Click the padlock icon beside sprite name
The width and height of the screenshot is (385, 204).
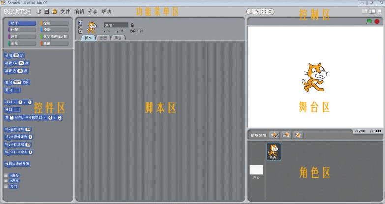132,25
